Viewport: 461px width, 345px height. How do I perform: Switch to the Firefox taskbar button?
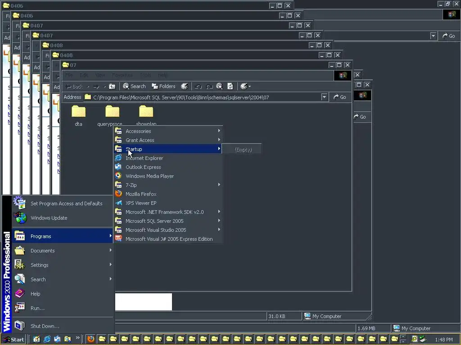pos(90,339)
